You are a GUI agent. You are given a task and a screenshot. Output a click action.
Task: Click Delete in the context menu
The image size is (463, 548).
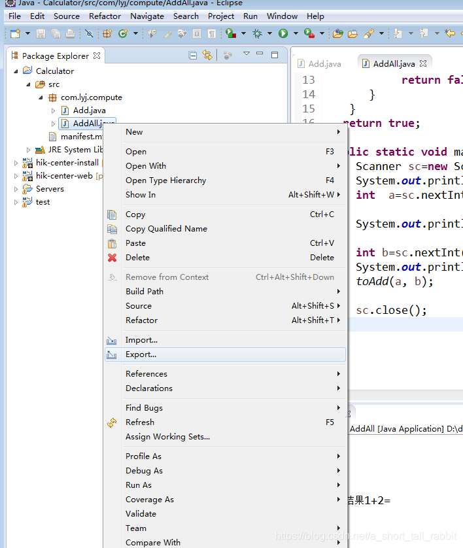(226, 258)
